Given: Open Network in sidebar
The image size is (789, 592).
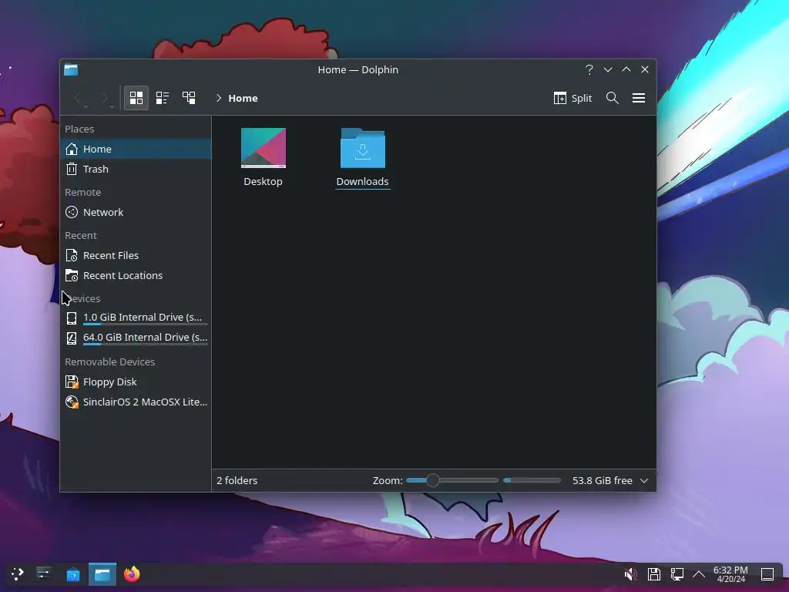Looking at the screenshot, I should [136, 213].
